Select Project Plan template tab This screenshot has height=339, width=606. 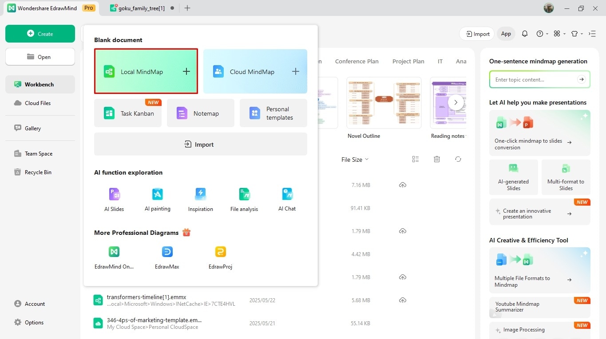point(408,61)
